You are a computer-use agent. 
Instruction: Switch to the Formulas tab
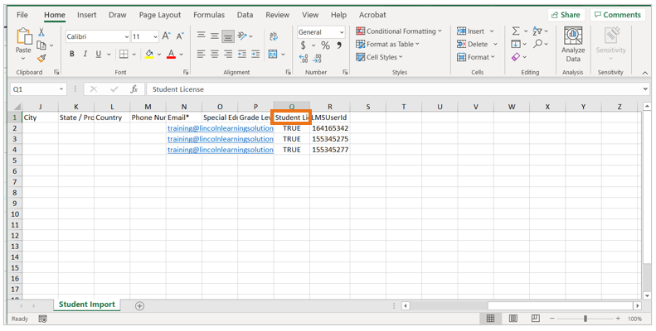coord(209,15)
